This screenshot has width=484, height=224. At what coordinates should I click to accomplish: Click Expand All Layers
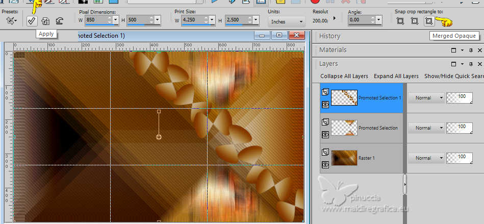point(396,76)
